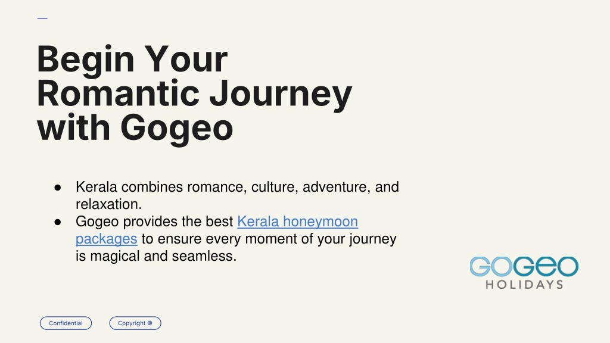Open the Kerala honeymoon hyperlink

[298, 222]
